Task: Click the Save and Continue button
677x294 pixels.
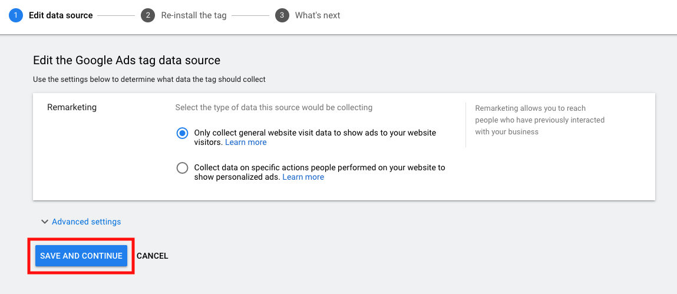Action: coord(81,256)
